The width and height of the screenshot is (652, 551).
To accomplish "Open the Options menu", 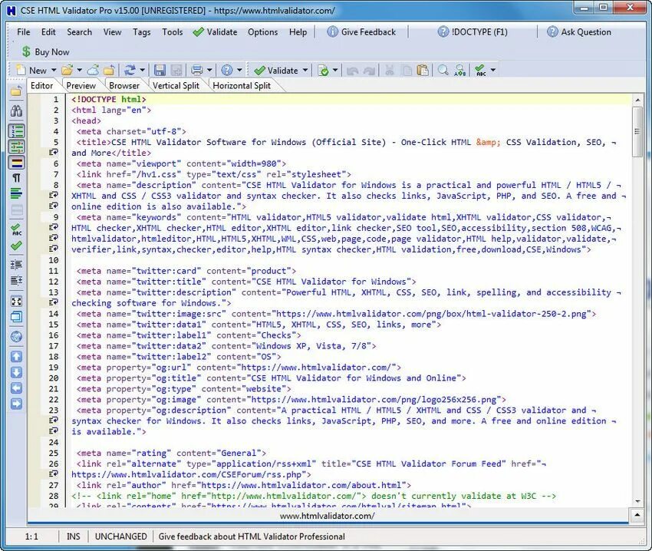I will [263, 32].
